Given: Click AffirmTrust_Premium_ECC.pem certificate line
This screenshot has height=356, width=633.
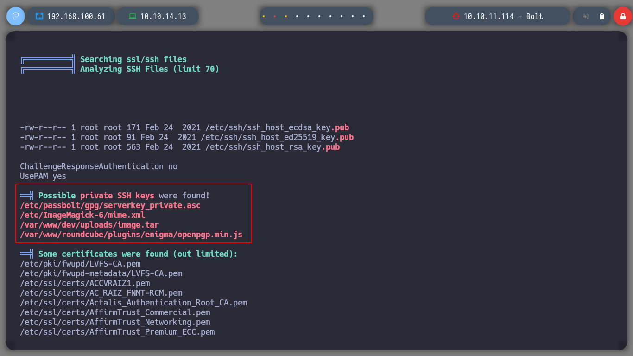Looking at the screenshot, I should (117, 332).
